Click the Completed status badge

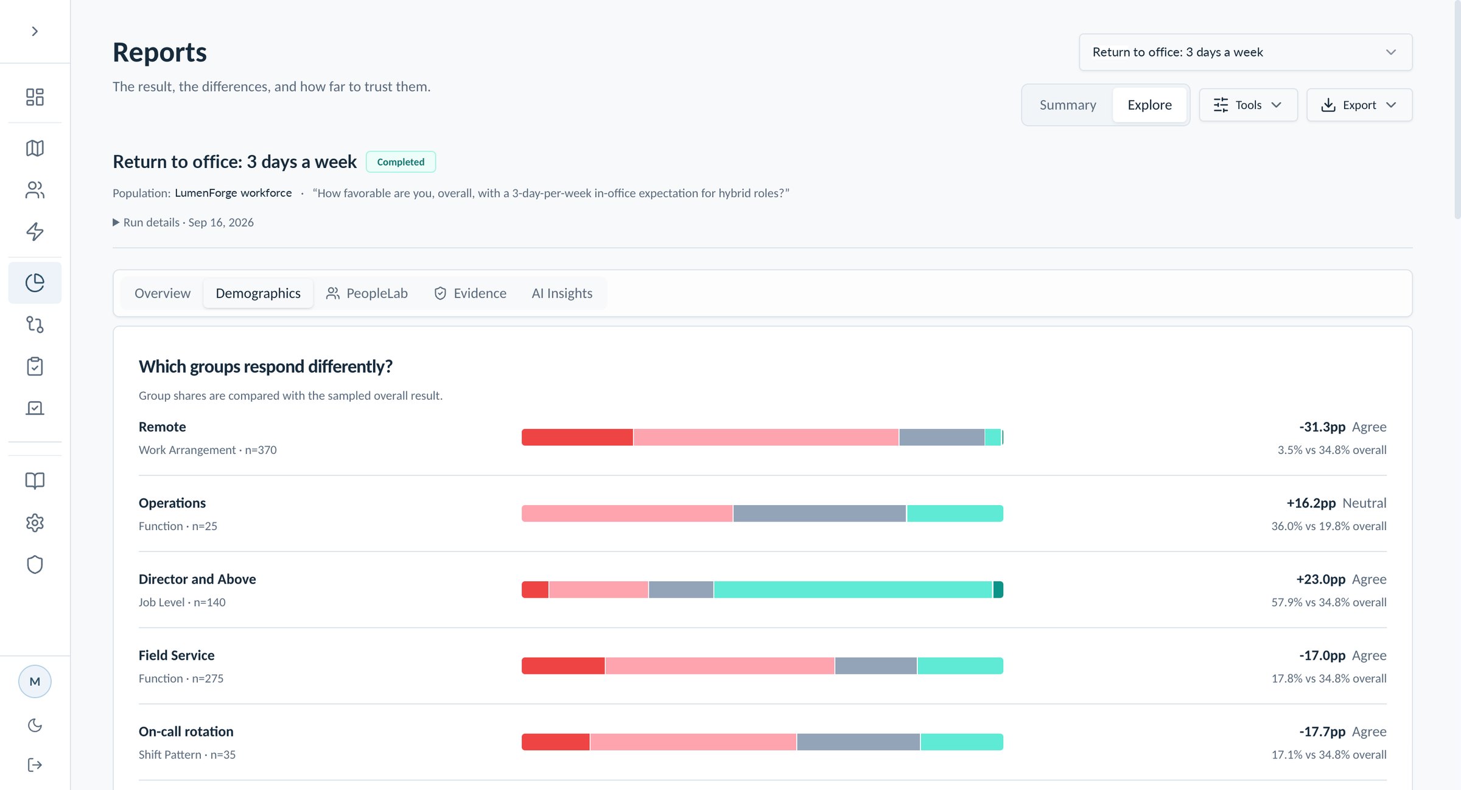401,162
